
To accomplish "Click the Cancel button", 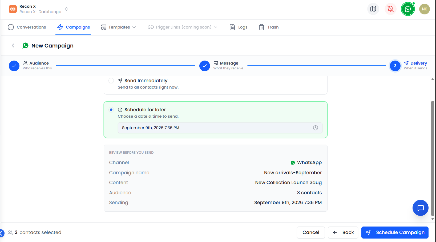I will 311,232.
